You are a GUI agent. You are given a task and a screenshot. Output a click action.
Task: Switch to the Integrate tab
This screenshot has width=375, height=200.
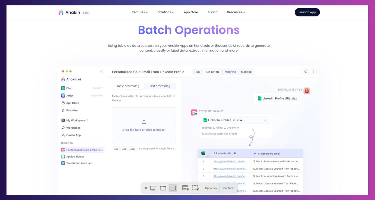click(x=230, y=72)
